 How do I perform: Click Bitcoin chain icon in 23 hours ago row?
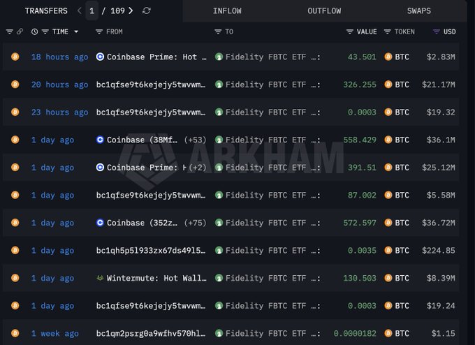(15, 112)
